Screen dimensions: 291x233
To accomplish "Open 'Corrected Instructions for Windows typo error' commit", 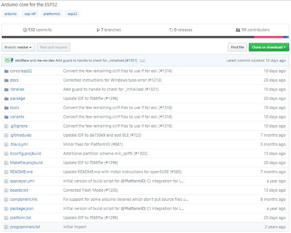I will (112, 80).
